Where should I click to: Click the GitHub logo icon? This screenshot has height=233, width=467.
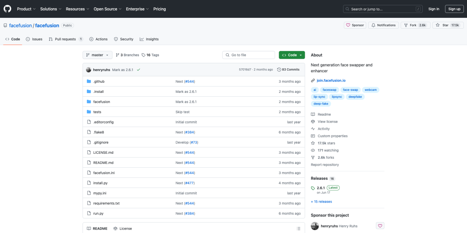[7, 9]
